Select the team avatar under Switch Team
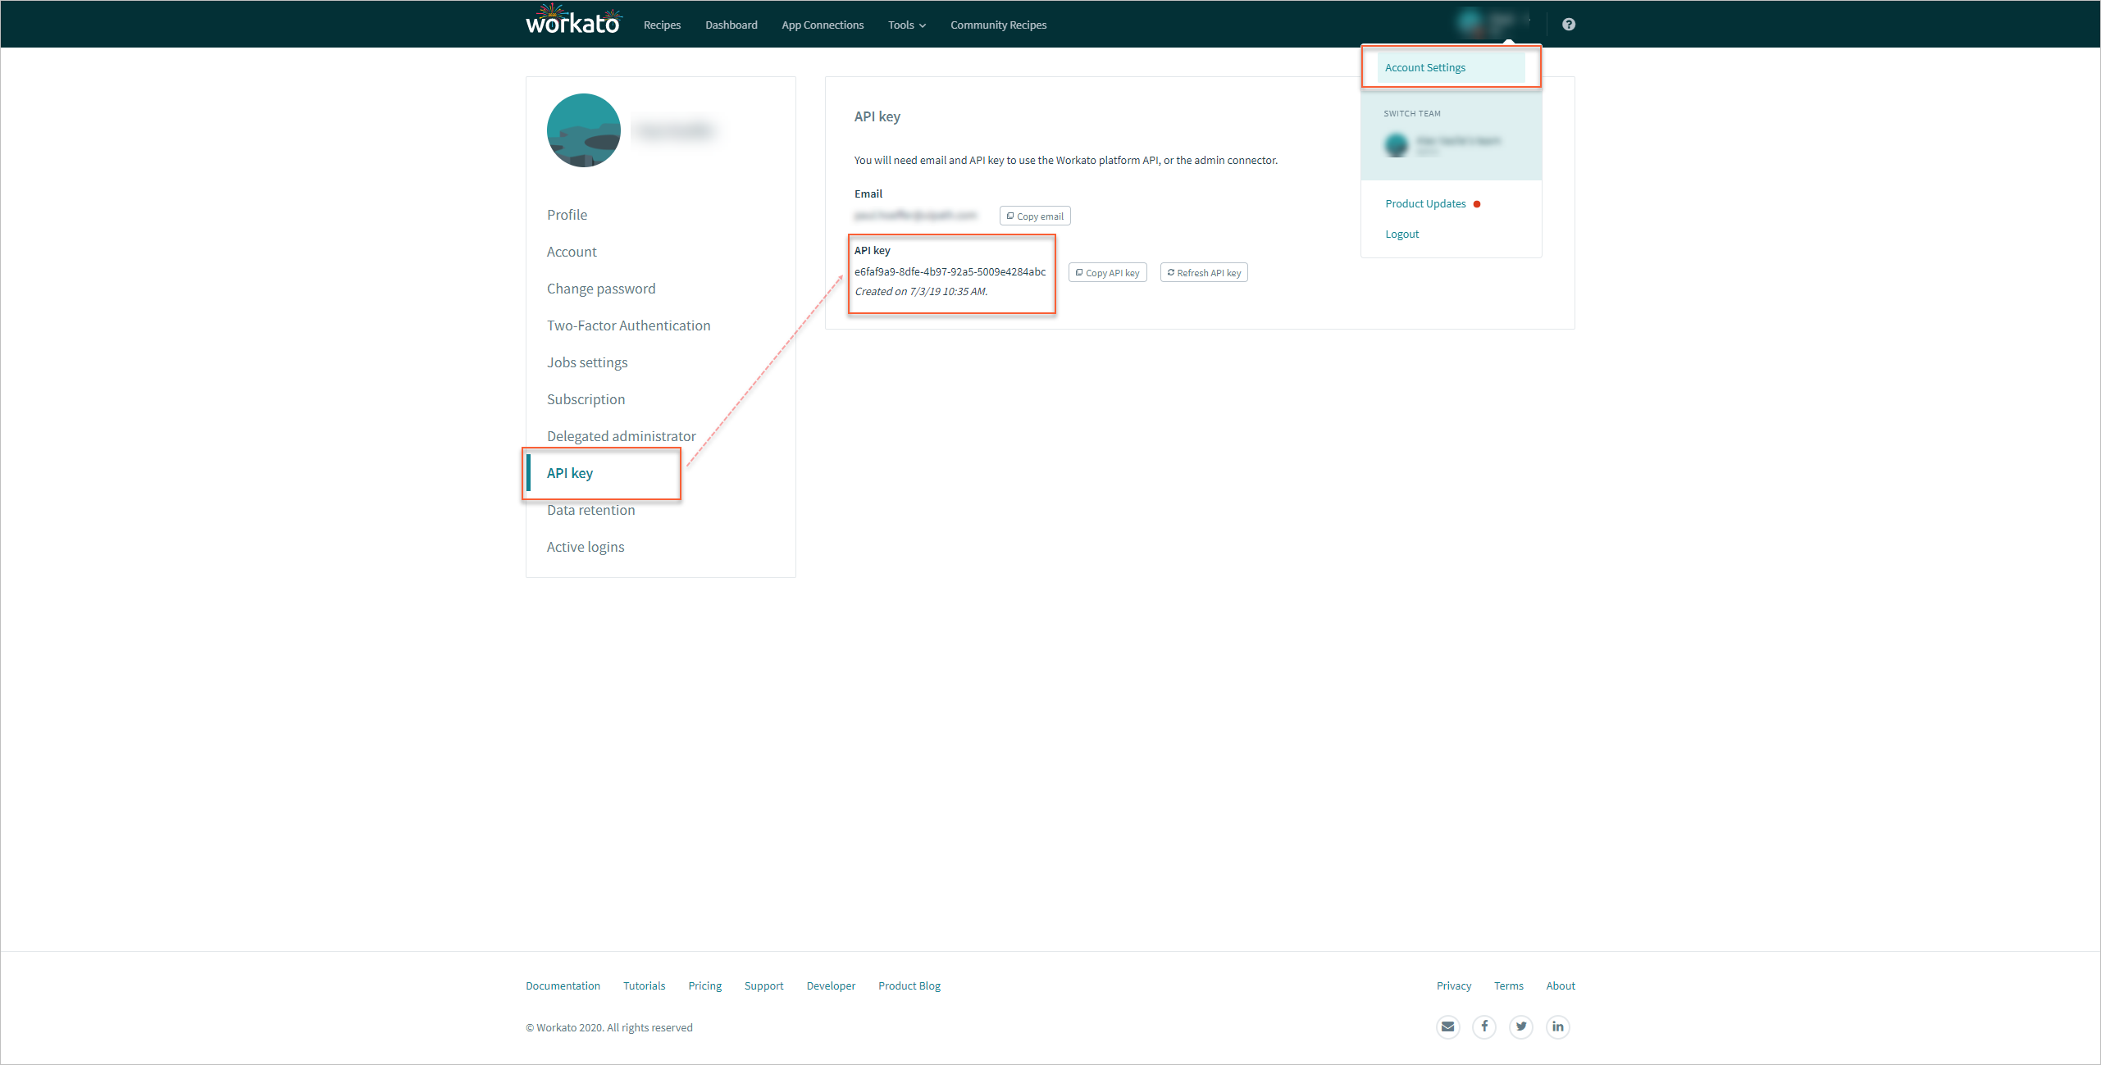This screenshot has height=1065, width=2101. click(1396, 145)
